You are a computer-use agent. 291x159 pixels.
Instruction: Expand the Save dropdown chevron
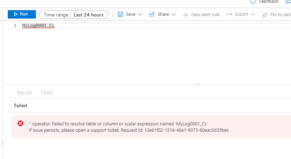[140, 15]
